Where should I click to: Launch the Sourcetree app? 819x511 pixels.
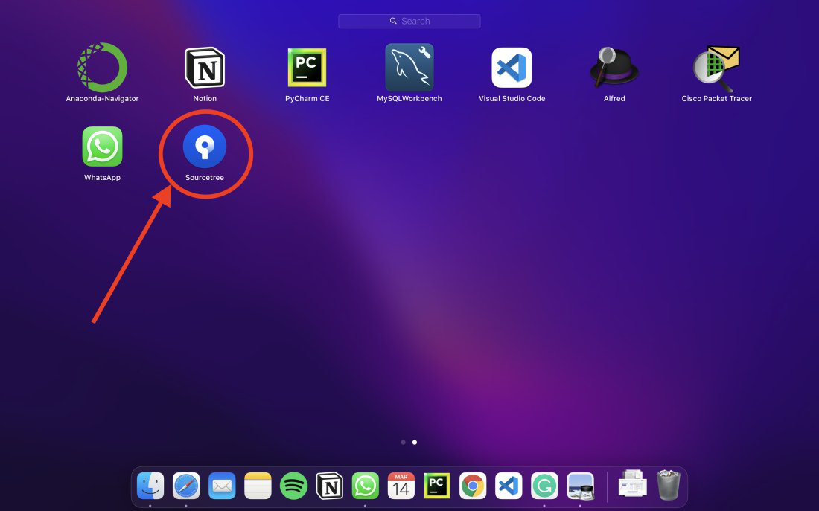(205, 147)
